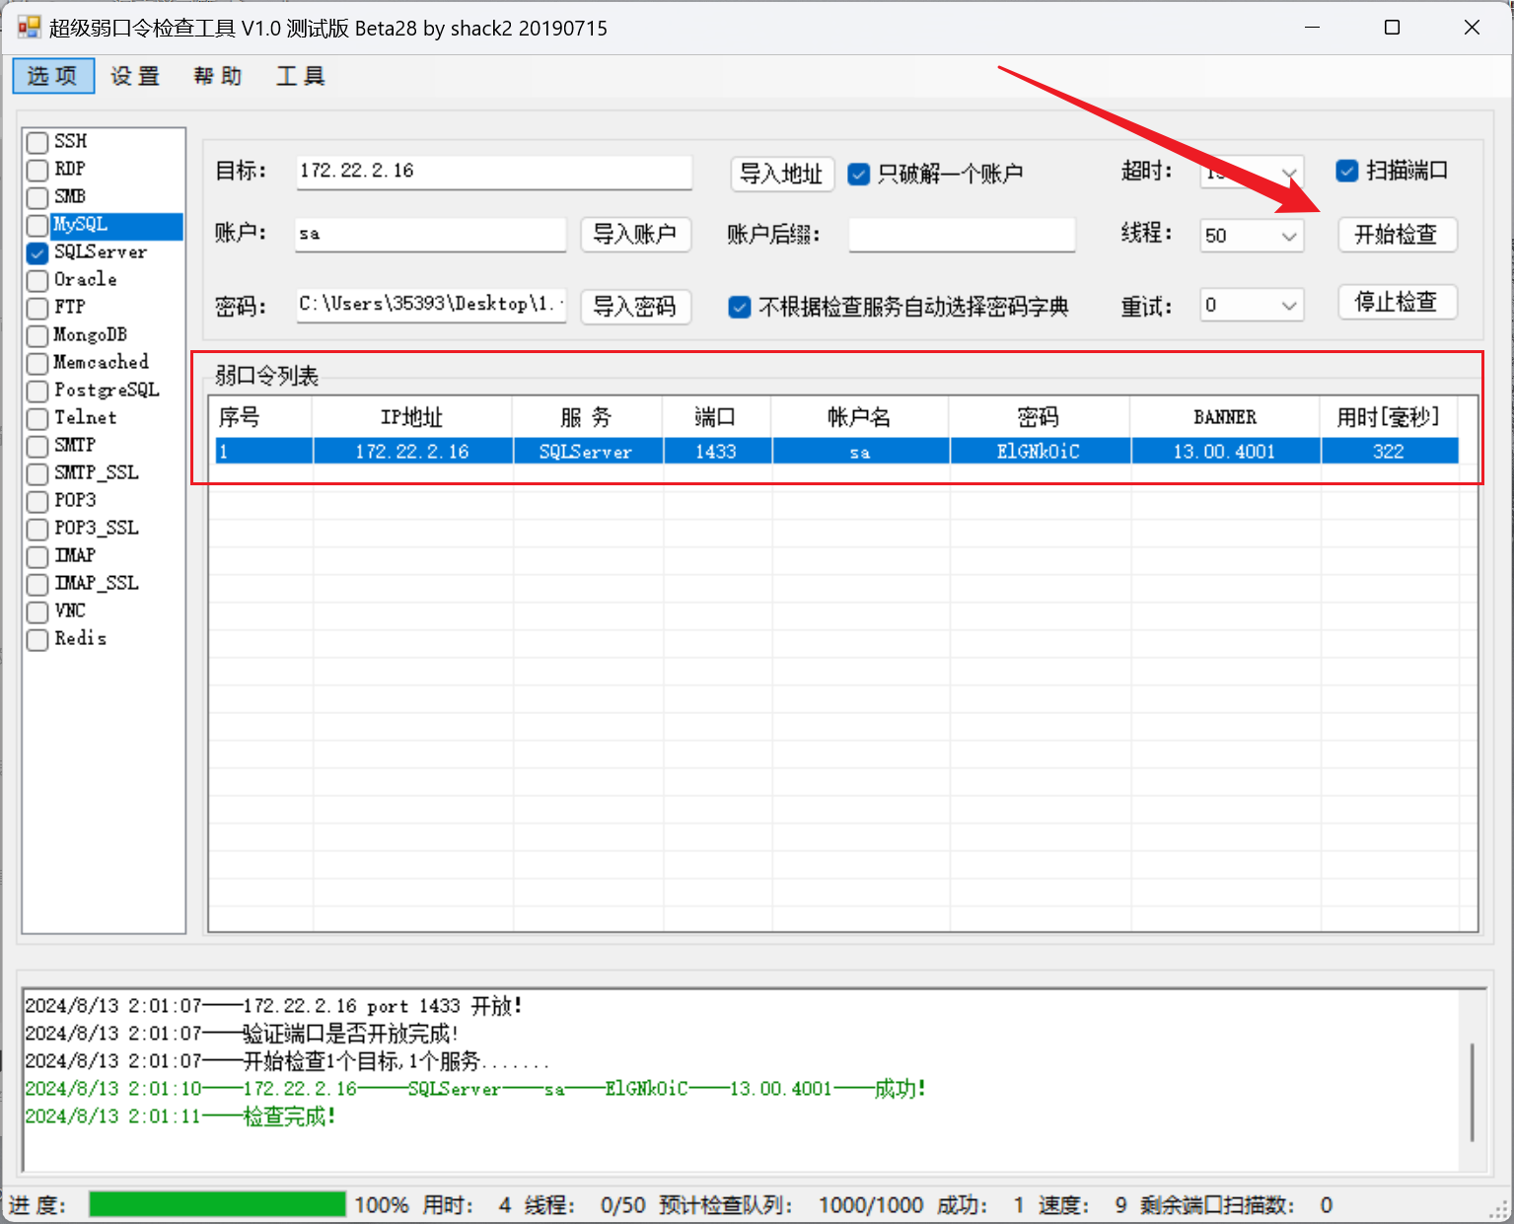Tick the POP3_SSL checkbox
Screen dimensions: 1514x1224
(37, 529)
